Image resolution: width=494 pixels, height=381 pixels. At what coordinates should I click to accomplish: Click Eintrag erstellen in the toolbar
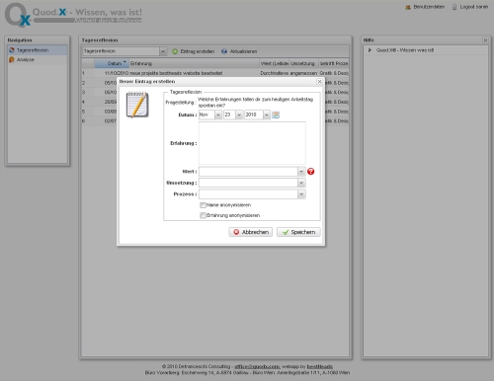[x=193, y=51]
